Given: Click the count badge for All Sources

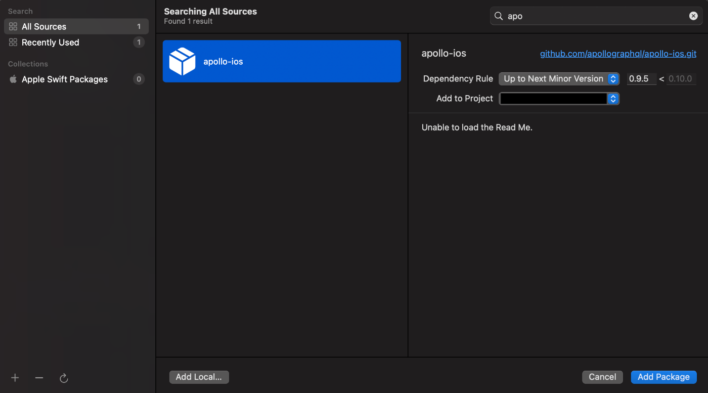Looking at the screenshot, I should pyautogui.click(x=139, y=26).
